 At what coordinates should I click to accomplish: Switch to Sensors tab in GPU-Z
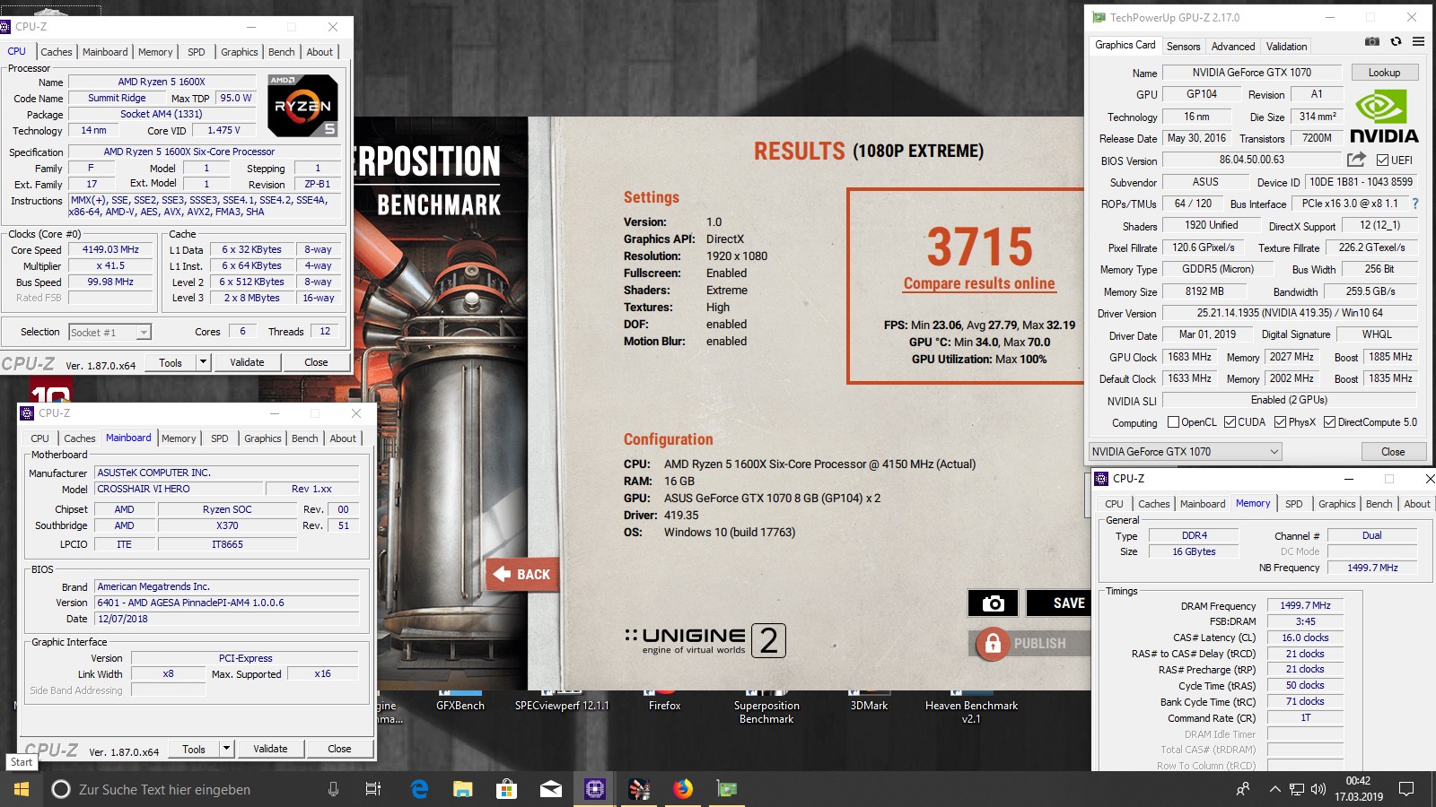click(1183, 47)
